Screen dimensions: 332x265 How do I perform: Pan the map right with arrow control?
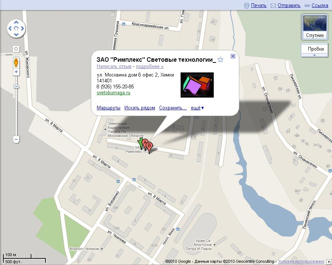pyautogui.click(x=22, y=28)
